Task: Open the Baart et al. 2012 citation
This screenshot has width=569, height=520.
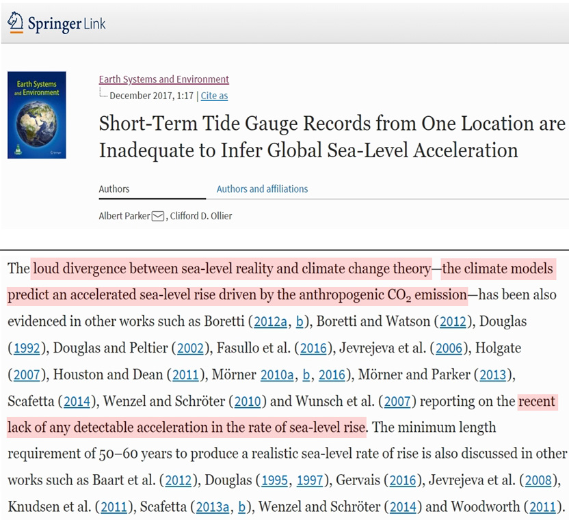Action: click(x=178, y=480)
